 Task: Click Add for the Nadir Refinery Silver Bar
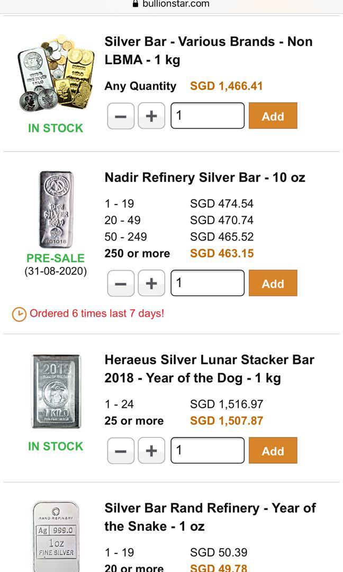(273, 283)
